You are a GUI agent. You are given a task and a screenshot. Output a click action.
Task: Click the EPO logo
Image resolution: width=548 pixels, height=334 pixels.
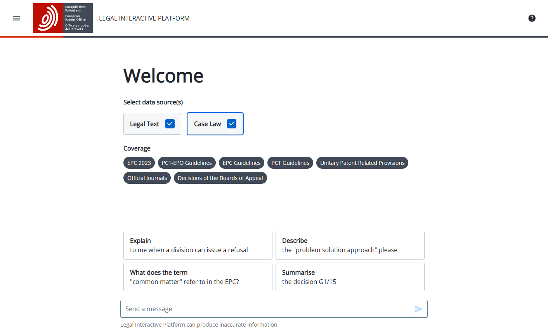[62, 18]
